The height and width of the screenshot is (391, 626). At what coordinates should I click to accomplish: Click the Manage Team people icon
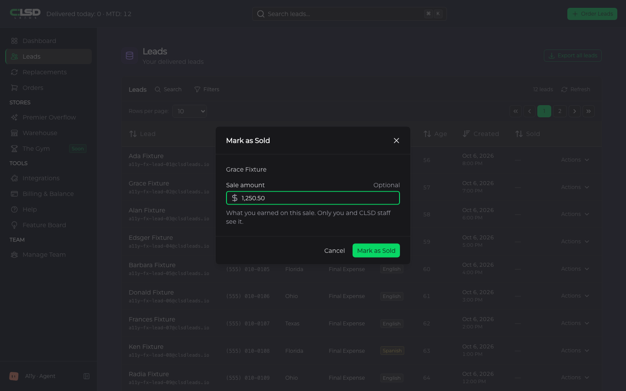click(x=14, y=255)
